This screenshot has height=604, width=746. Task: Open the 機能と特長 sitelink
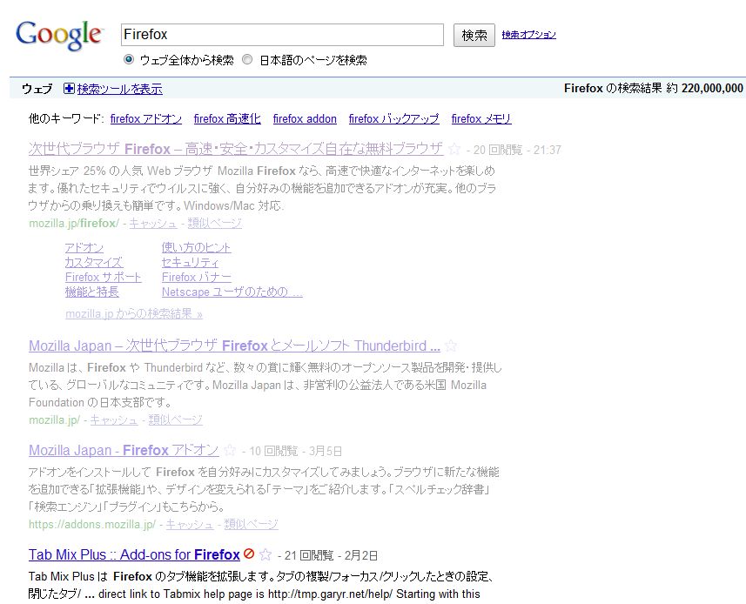coord(91,292)
